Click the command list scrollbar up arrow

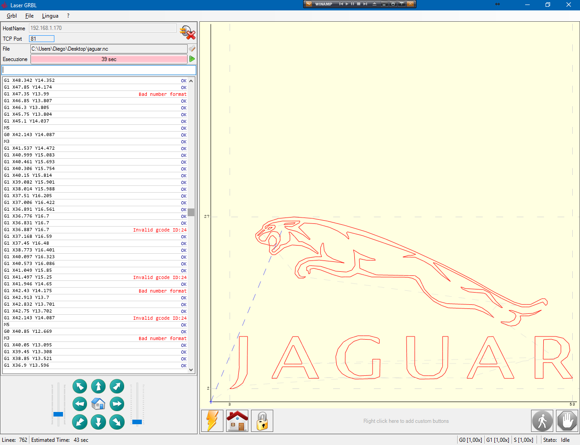(191, 81)
